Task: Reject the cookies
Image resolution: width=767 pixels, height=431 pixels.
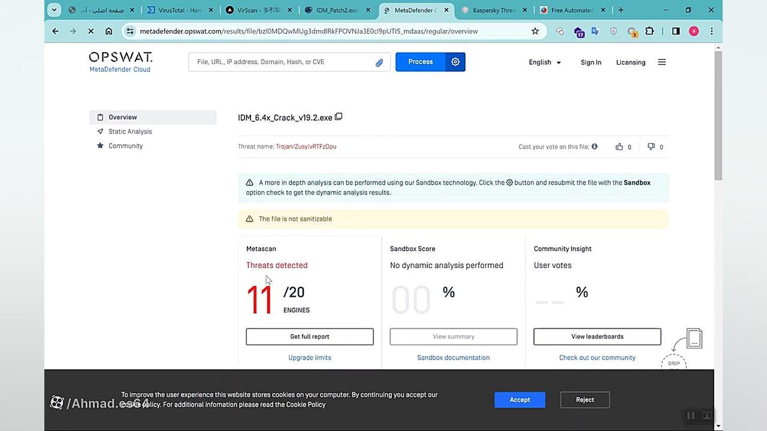Action: point(585,400)
